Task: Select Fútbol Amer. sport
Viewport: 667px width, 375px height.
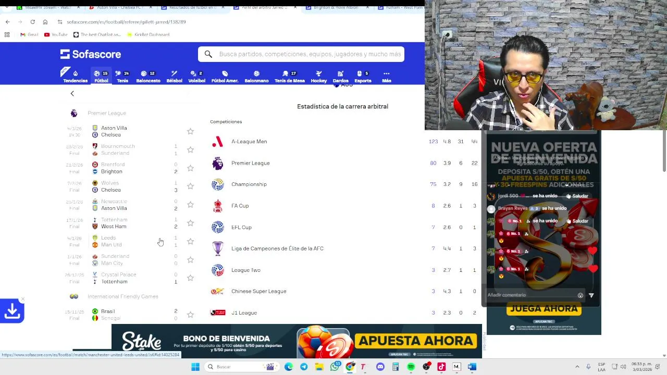Action: tap(225, 77)
